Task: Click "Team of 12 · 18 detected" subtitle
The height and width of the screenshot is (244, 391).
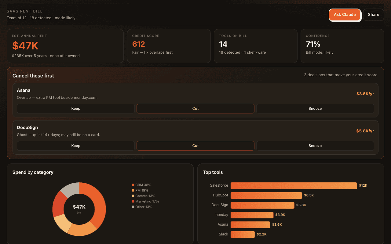Action: (29, 18)
